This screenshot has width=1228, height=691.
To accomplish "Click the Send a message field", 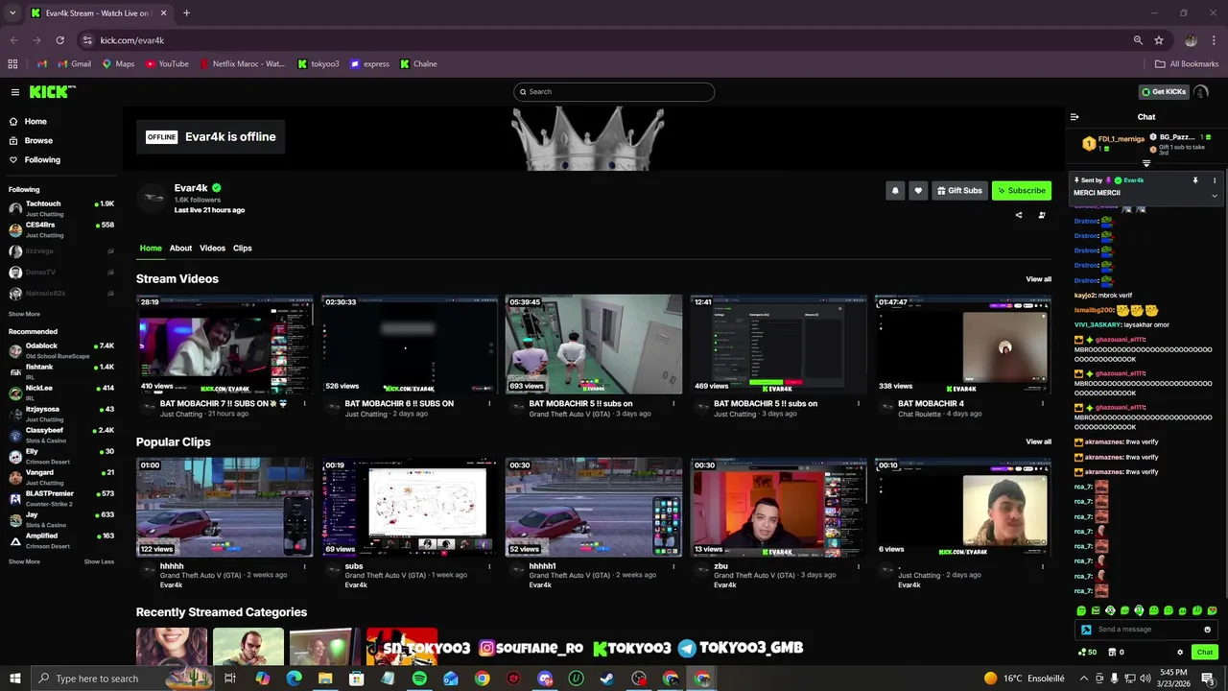I will 1146,630.
